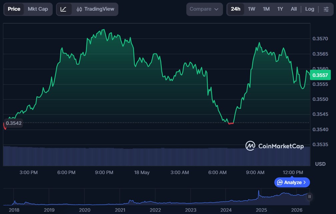
Task: Toggle Log scale
Action: tap(310, 9)
